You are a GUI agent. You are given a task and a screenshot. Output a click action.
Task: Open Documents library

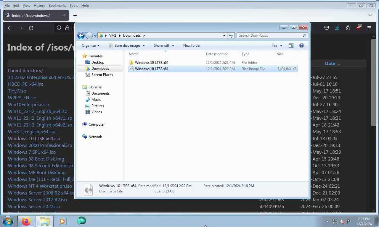pyautogui.click(x=100, y=93)
